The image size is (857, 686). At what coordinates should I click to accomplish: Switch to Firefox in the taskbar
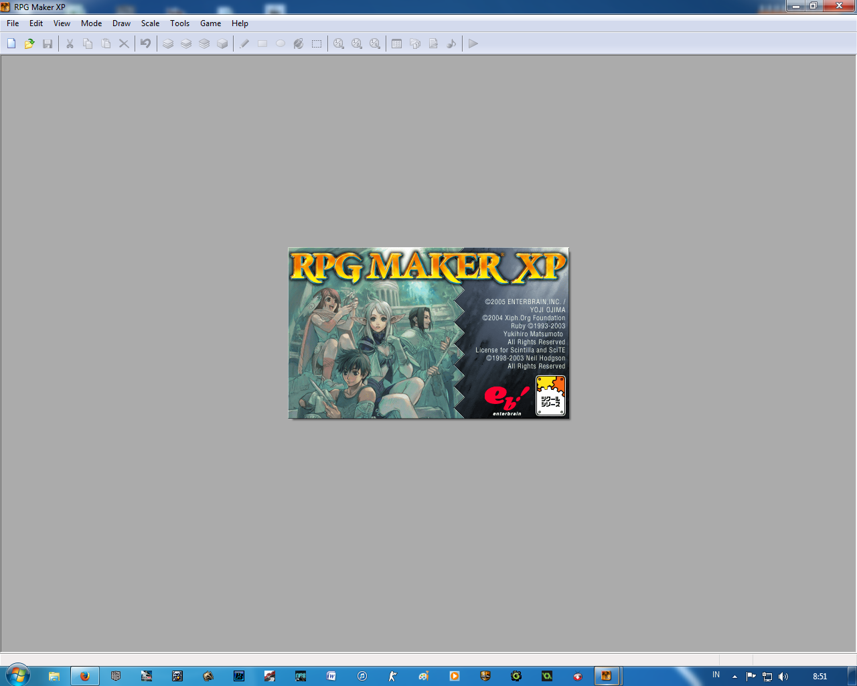(85, 676)
